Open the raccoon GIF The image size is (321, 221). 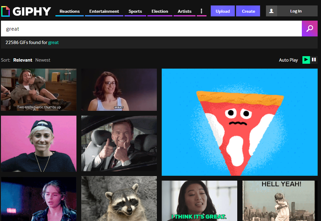[x=119, y=198]
